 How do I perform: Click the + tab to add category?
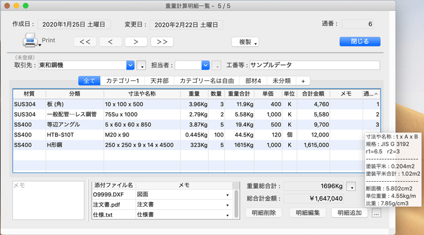(302, 81)
